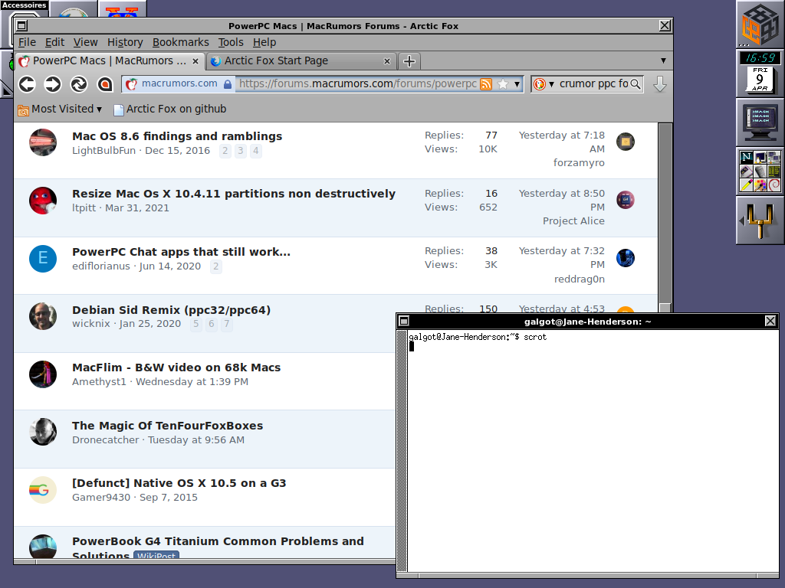Screen dimensions: 785x588
Task: Open a new tab with the plus
Action: pyautogui.click(x=409, y=61)
